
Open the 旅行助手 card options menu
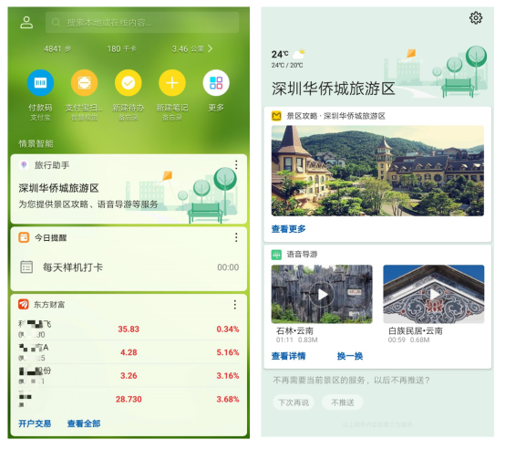tap(236, 165)
